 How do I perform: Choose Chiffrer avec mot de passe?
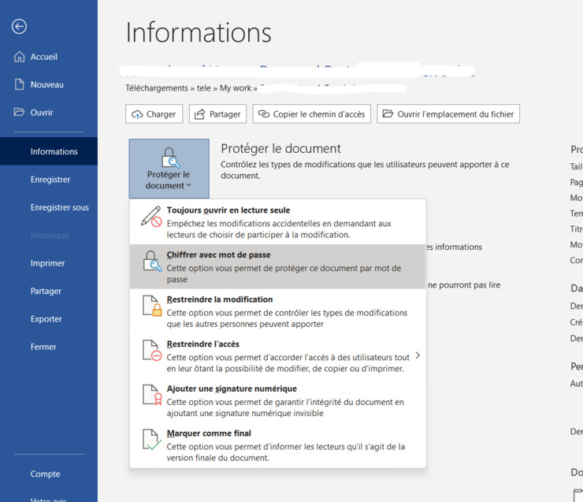(x=277, y=266)
